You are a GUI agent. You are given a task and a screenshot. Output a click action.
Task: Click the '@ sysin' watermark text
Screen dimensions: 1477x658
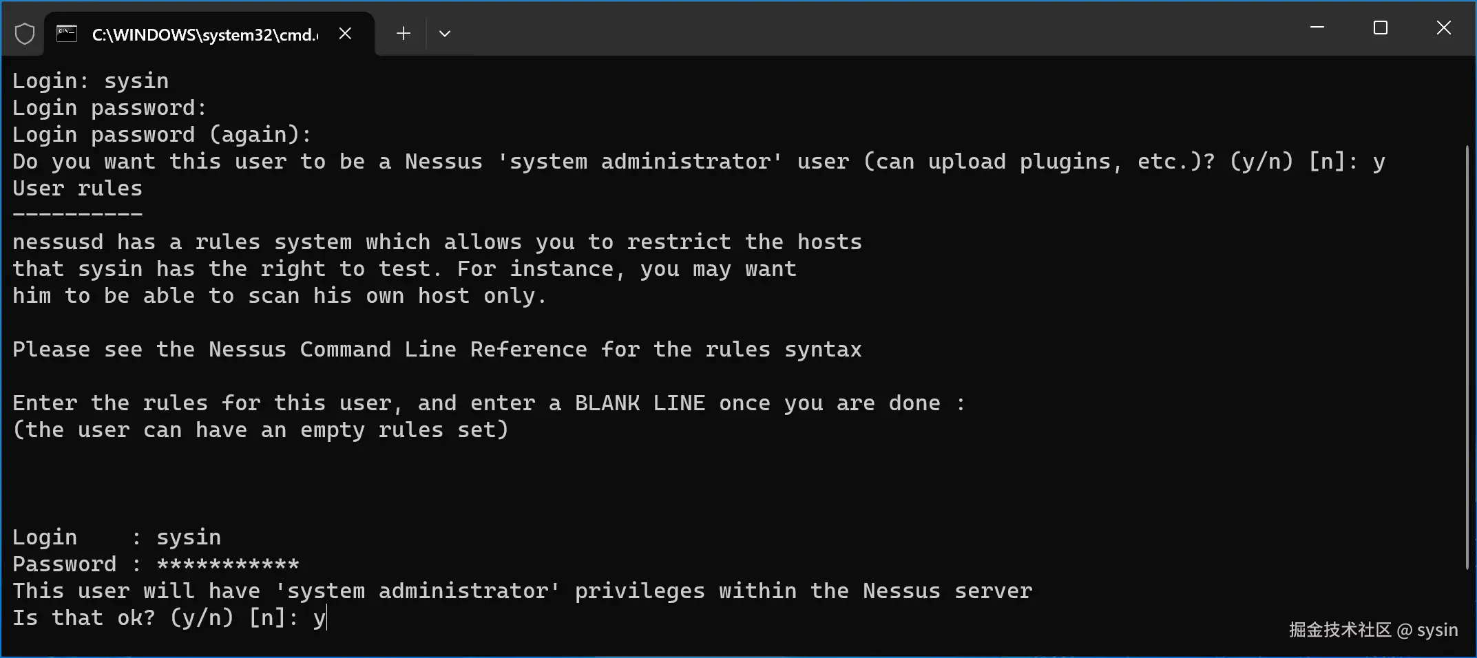point(1428,630)
